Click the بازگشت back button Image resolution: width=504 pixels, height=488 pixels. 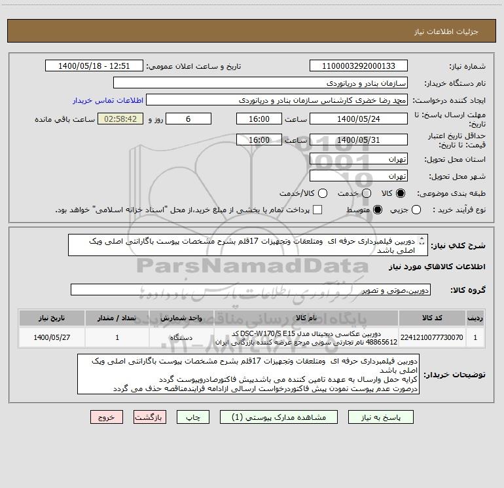point(150,417)
